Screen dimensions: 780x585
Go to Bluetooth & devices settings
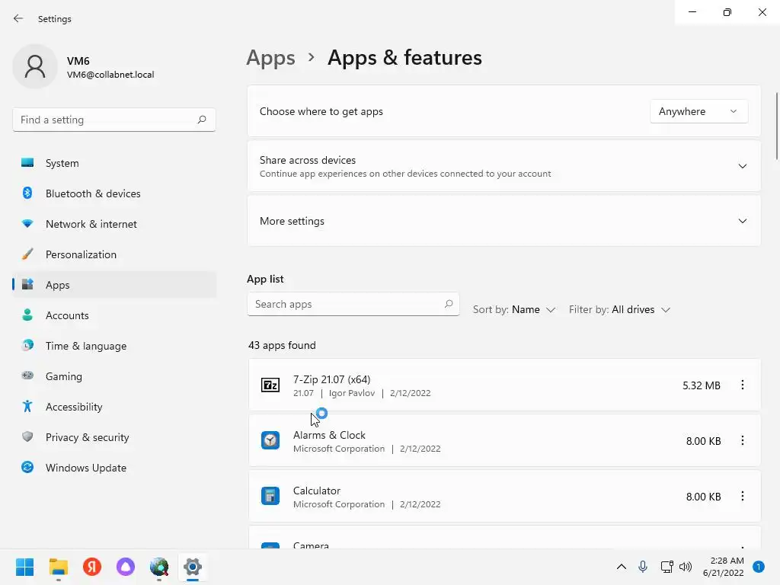[93, 193]
